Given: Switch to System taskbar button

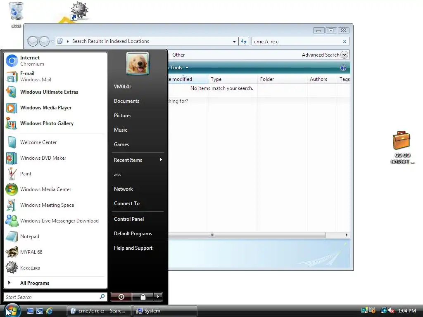Looking at the screenshot, I should (165, 311).
